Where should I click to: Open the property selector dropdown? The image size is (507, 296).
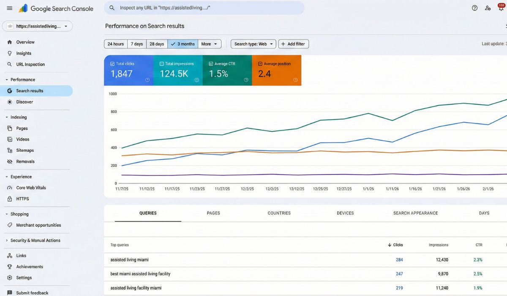point(37,26)
